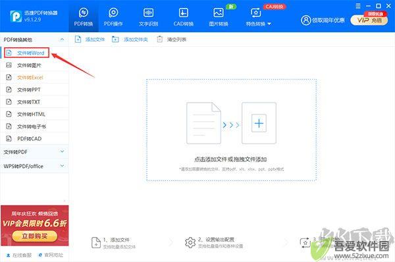Select 文件转PPT in sidebar
Image resolution: width=395 pixels, height=262 pixels.
[34, 90]
